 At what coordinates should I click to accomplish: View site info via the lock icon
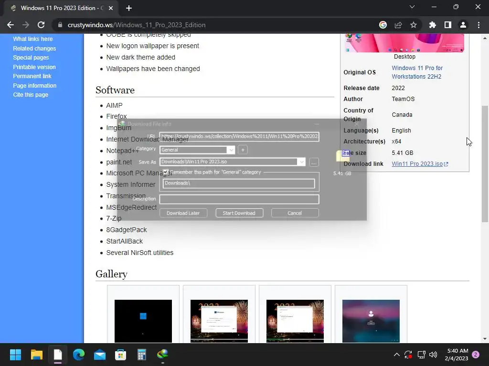pos(60,25)
